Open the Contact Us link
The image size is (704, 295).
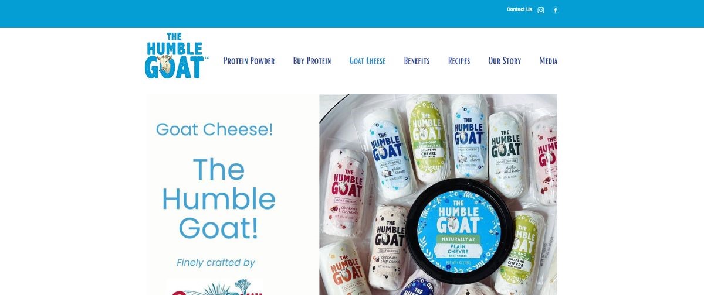[519, 9]
